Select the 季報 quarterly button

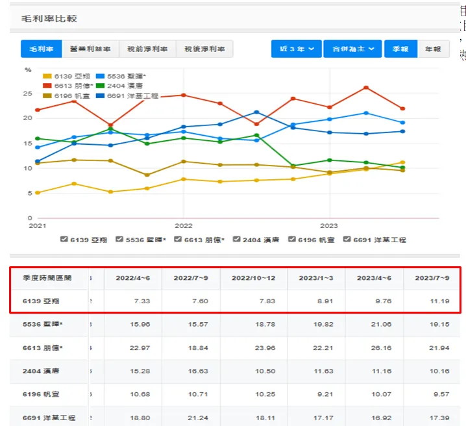(x=400, y=49)
